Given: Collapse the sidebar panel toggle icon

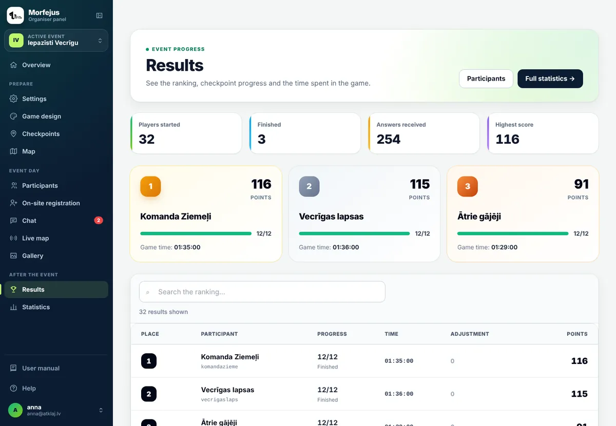Looking at the screenshot, I should [100, 15].
